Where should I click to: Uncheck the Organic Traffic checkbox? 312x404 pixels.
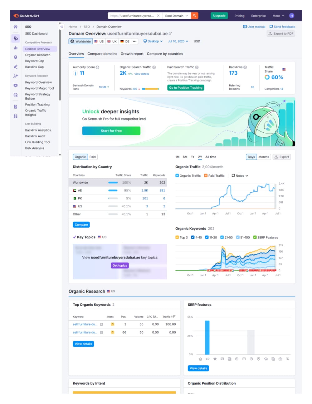point(177,176)
